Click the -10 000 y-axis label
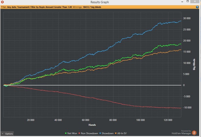This screenshot has width=201, height=137. 187,107
